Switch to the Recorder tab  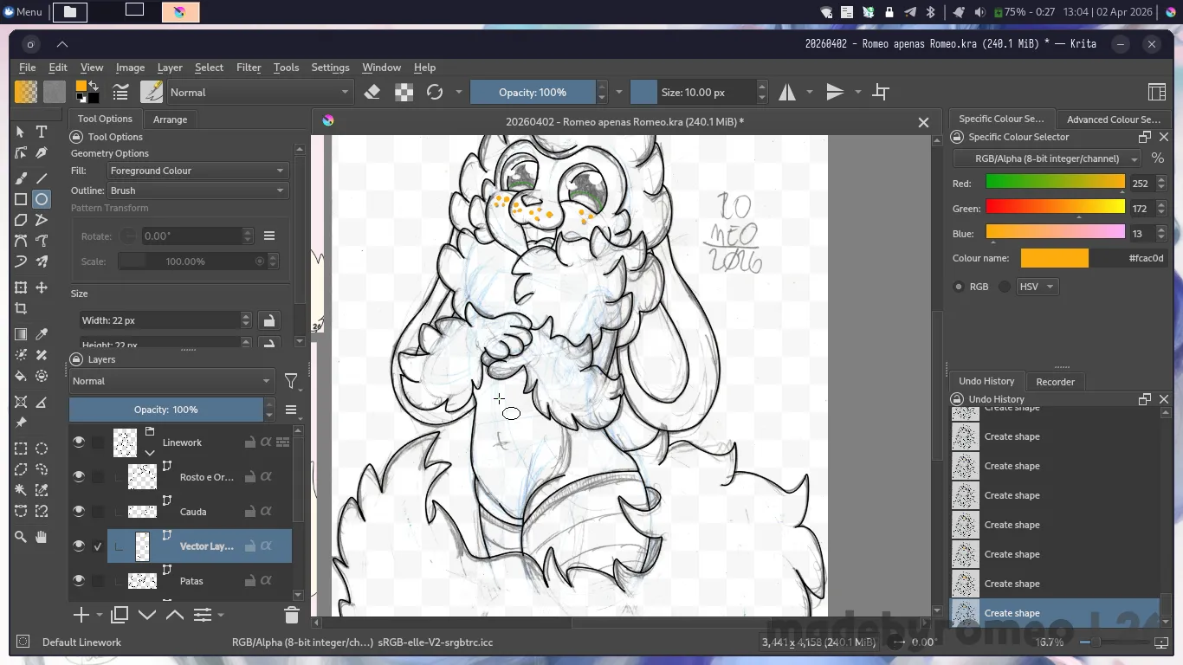1055,382
